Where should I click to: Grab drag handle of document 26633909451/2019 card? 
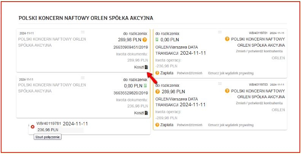[83, 32]
